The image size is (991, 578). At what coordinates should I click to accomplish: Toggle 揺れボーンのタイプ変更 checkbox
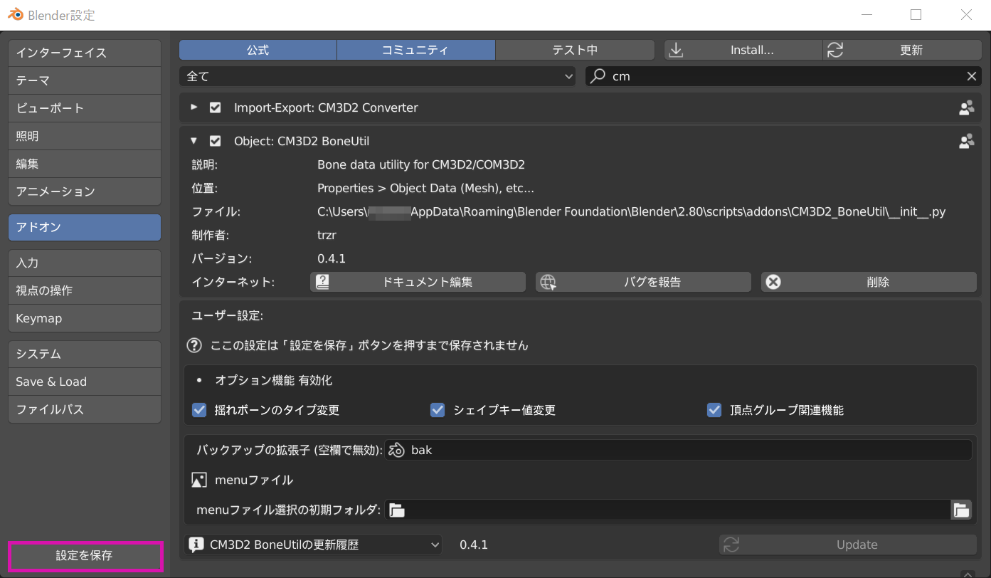[x=199, y=410]
